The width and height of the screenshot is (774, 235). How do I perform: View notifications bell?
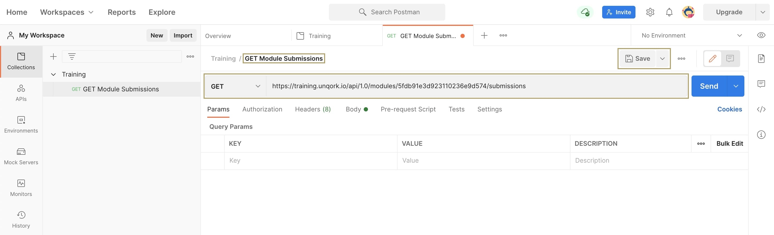pyautogui.click(x=669, y=12)
